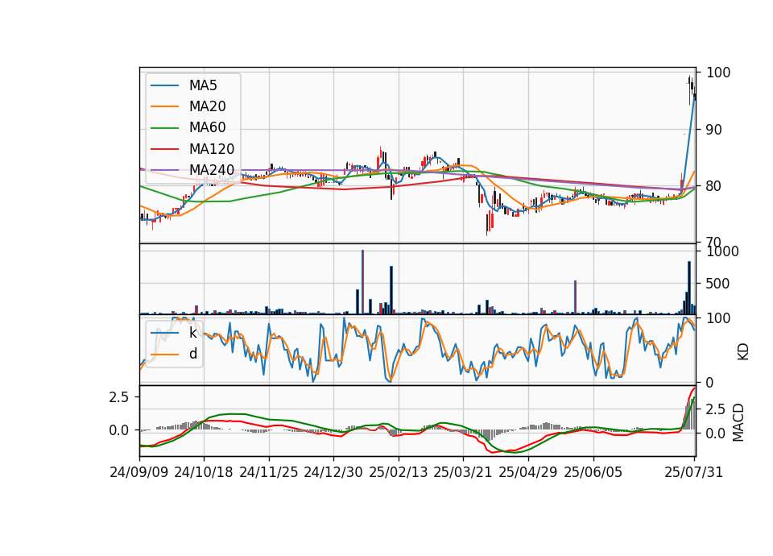This screenshot has width=773, height=556.
Task: Click the 1000 volume axis tick label
Action: click(x=722, y=251)
